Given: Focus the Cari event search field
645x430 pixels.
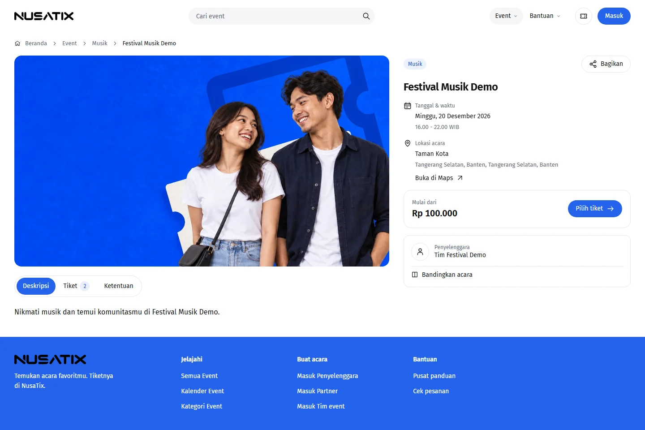Looking at the screenshot, I should click(281, 16).
